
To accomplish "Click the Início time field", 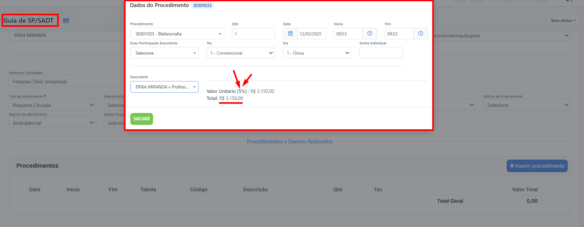I will click(348, 34).
